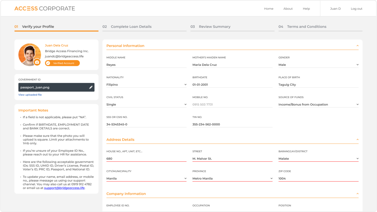The width and height of the screenshot is (377, 212).
Task: Click the passport_juan.png file name
Action: pos(35,88)
